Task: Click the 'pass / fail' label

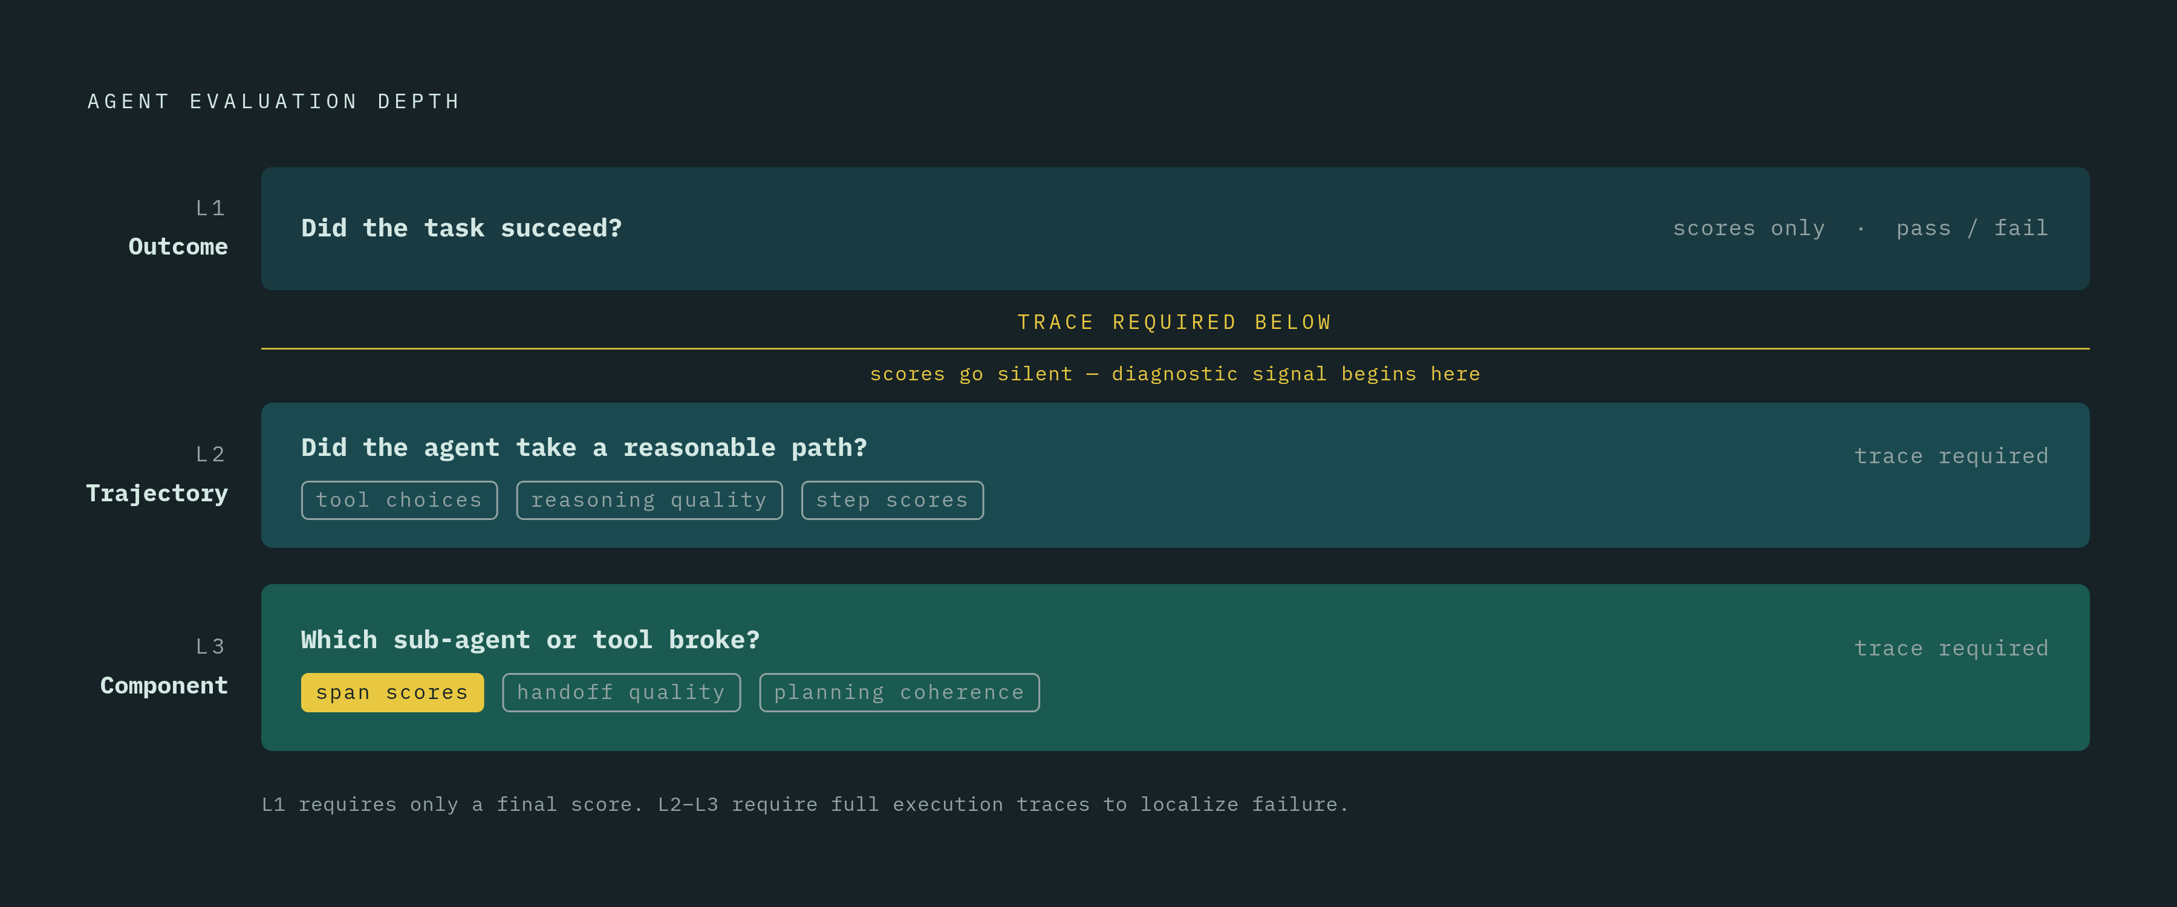Action: pyautogui.click(x=1971, y=228)
